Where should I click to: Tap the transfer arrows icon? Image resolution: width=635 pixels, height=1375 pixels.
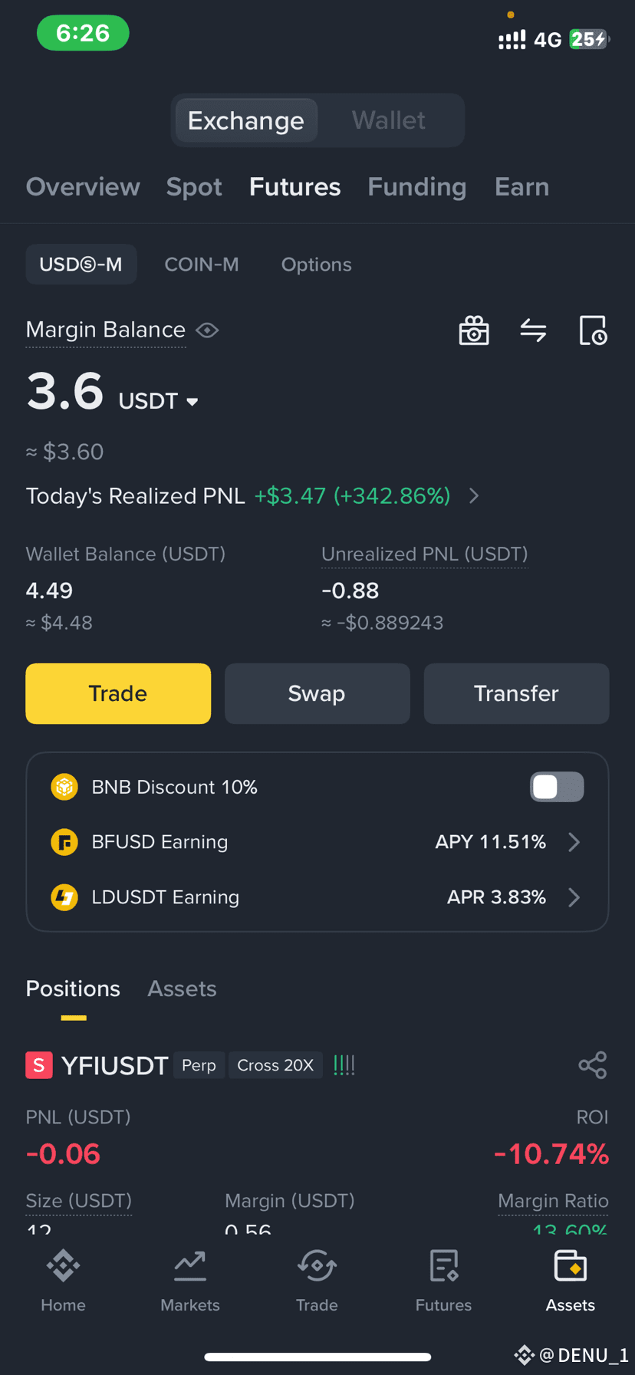[533, 331]
